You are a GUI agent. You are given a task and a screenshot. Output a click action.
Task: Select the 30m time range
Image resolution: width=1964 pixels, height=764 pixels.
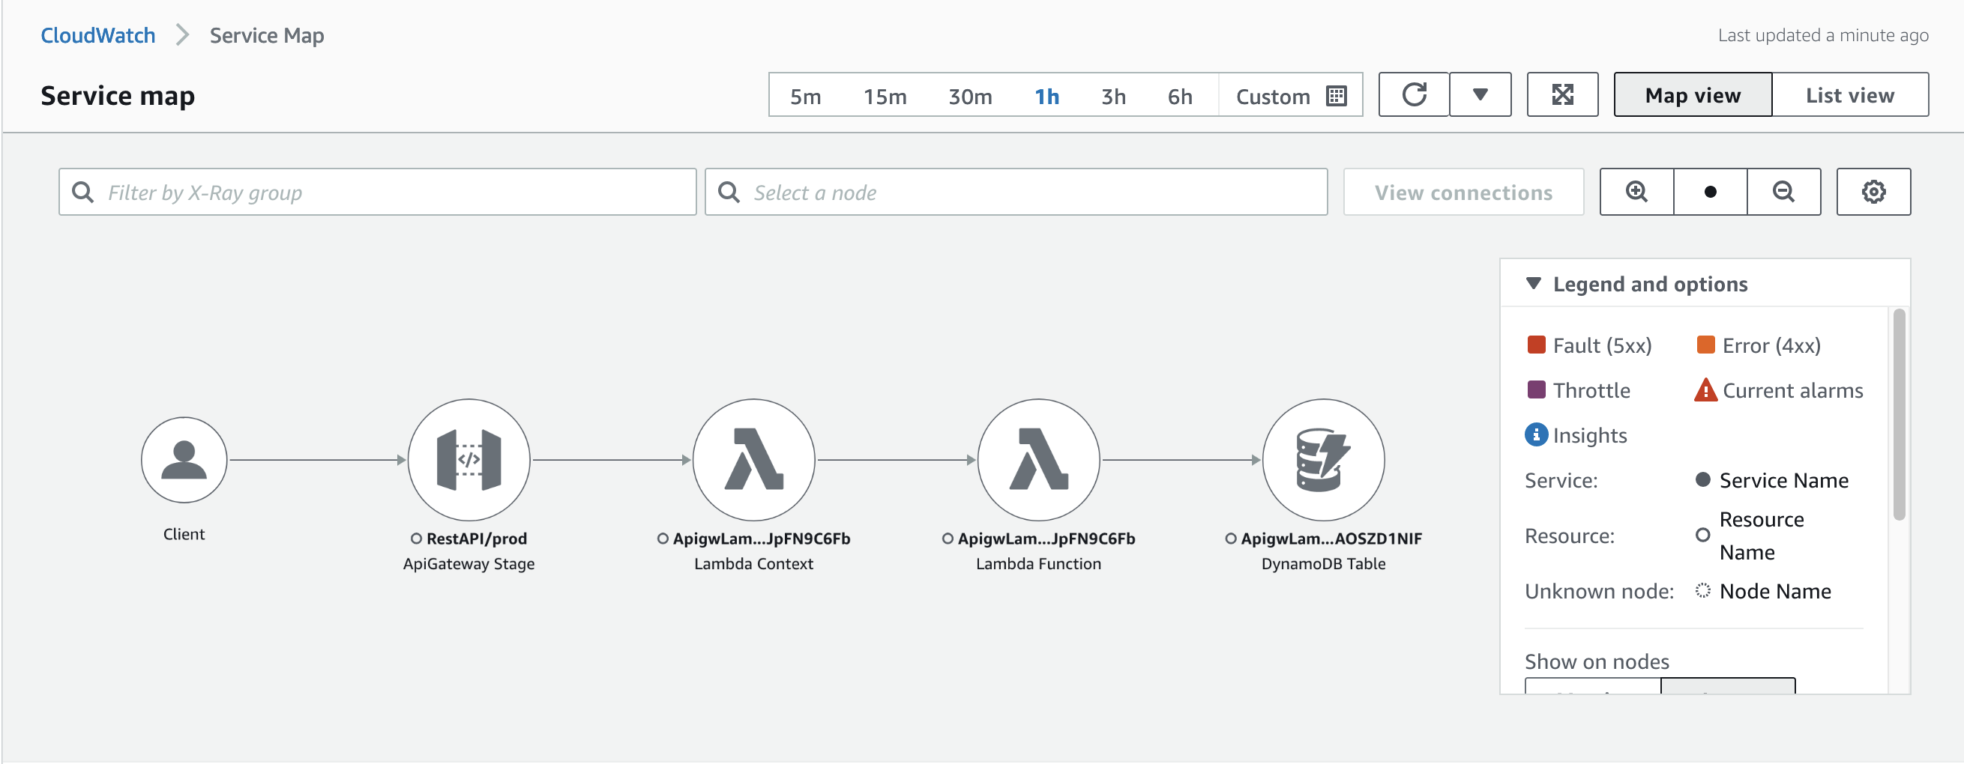pos(970,96)
